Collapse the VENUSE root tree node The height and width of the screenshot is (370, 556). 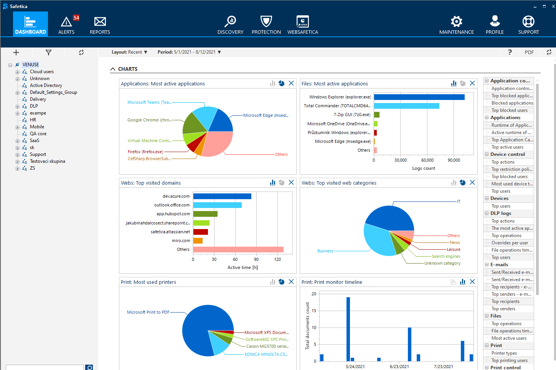click(x=10, y=65)
